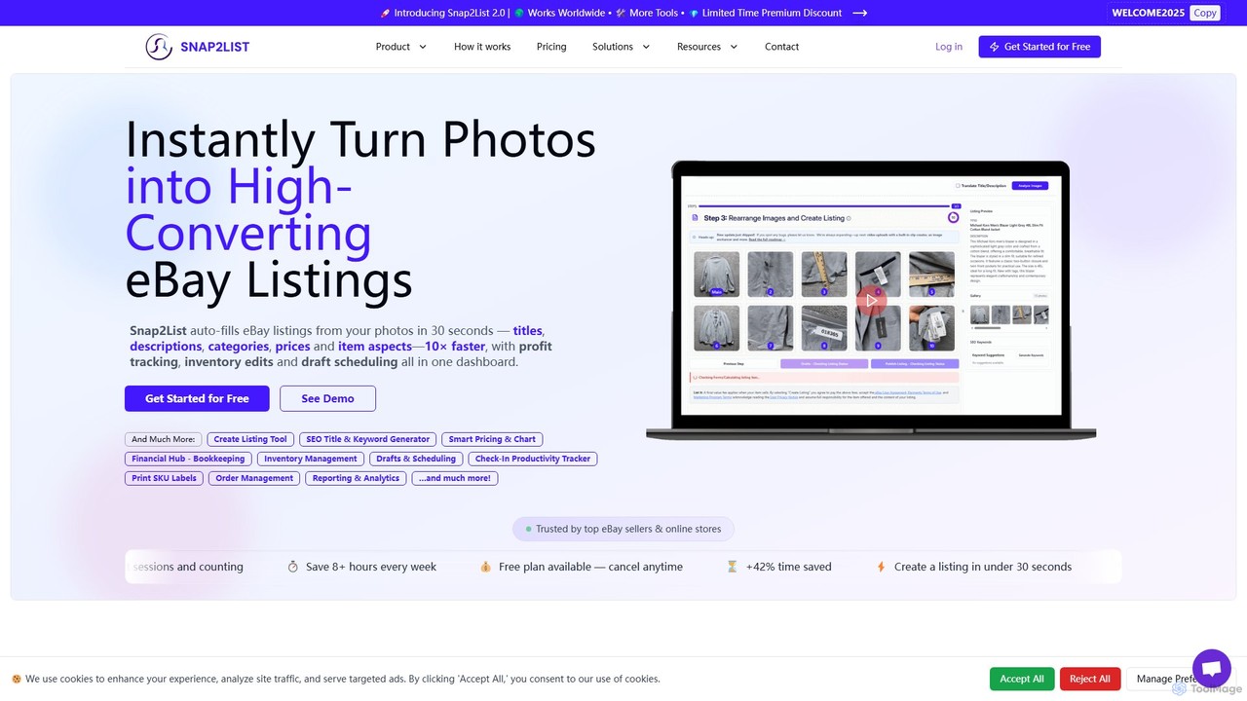The image size is (1247, 701).
Task: Click the categories highlighted text
Action: point(239,347)
